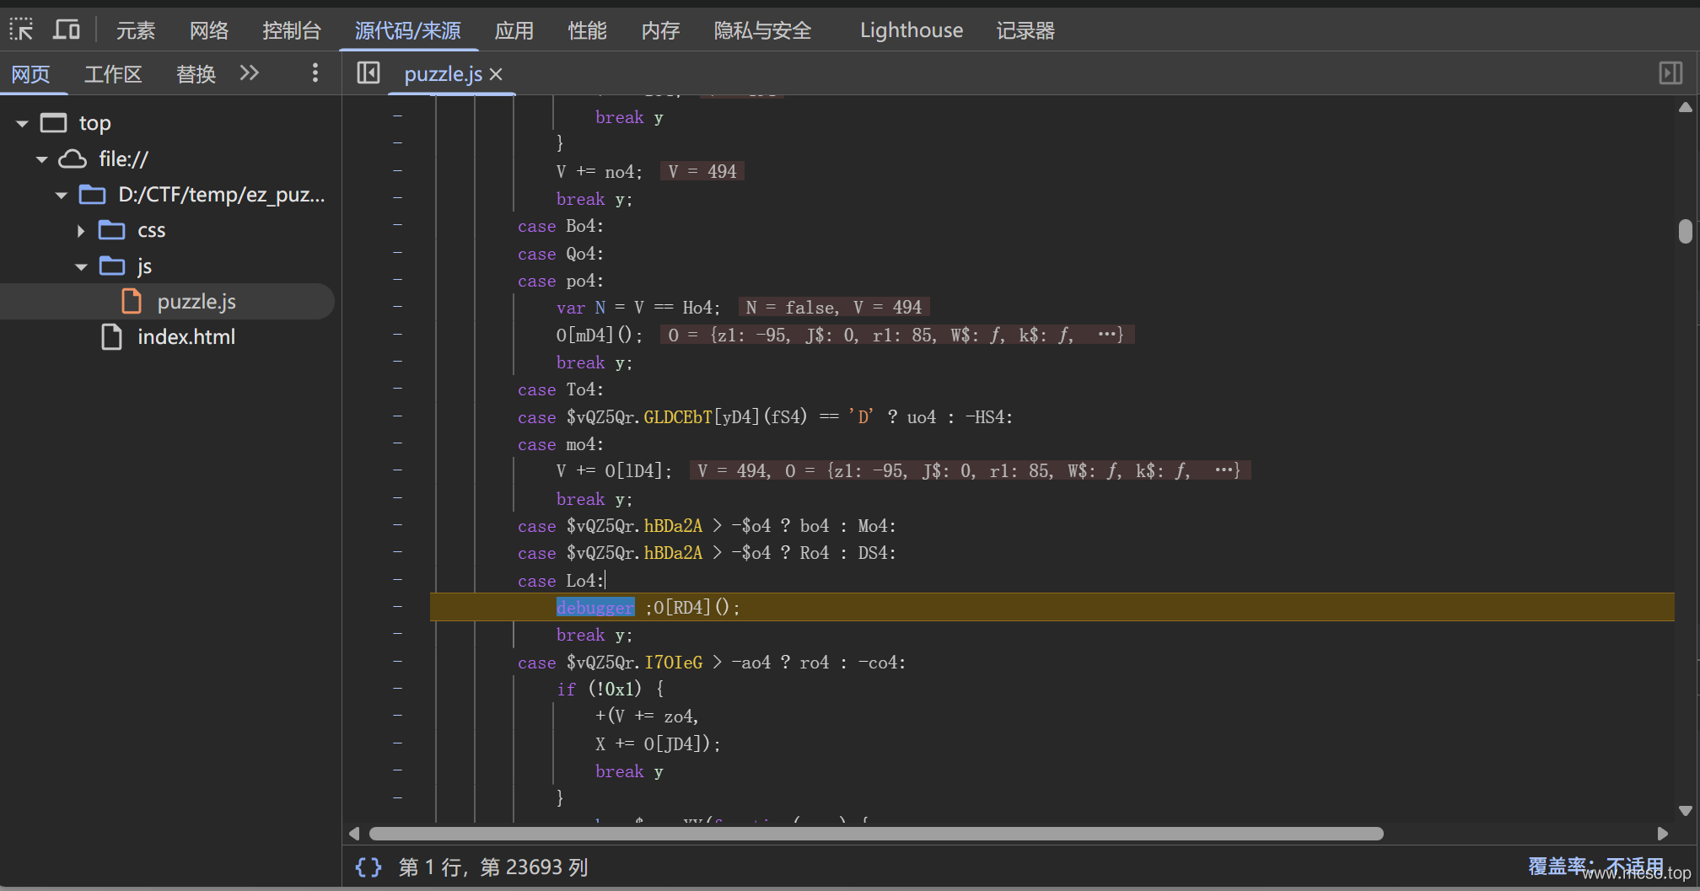Click the 'O[mD4]();' statement

click(x=600, y=335)
